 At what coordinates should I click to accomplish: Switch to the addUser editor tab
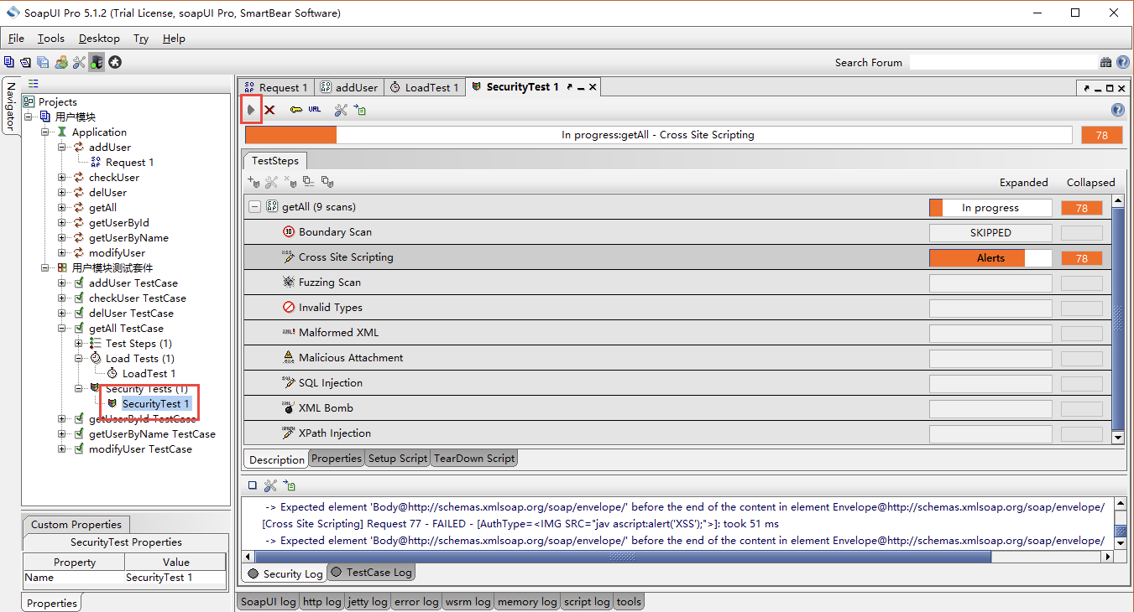point(349,87)
